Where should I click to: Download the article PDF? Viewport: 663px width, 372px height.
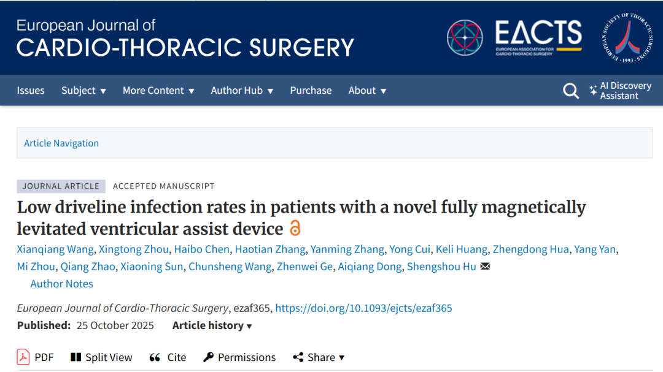point(36,357)
